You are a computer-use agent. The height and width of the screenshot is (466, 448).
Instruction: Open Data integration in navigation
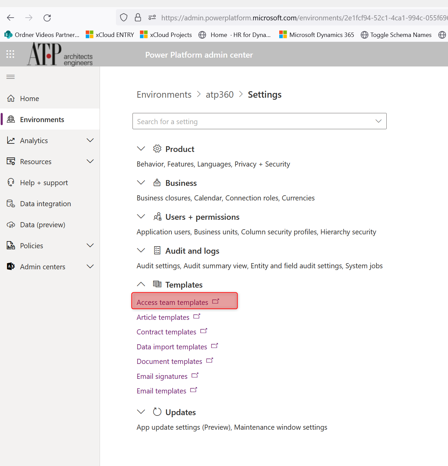[50, 203]
